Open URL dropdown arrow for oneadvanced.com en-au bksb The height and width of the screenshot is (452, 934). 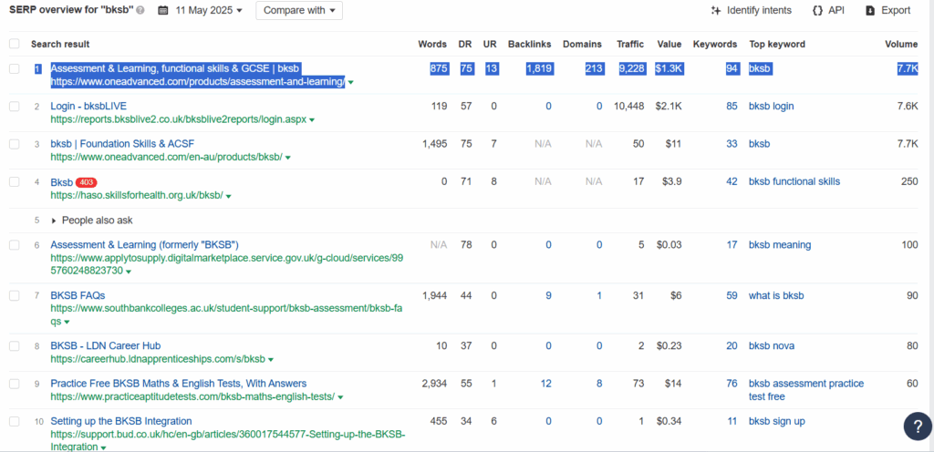coord(287,159)
